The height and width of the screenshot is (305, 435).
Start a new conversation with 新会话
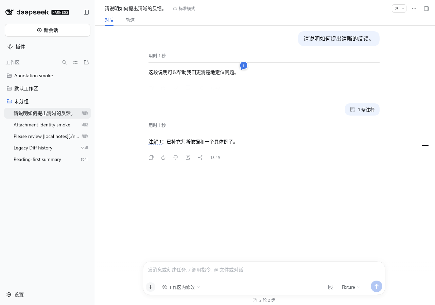(48, 30)
